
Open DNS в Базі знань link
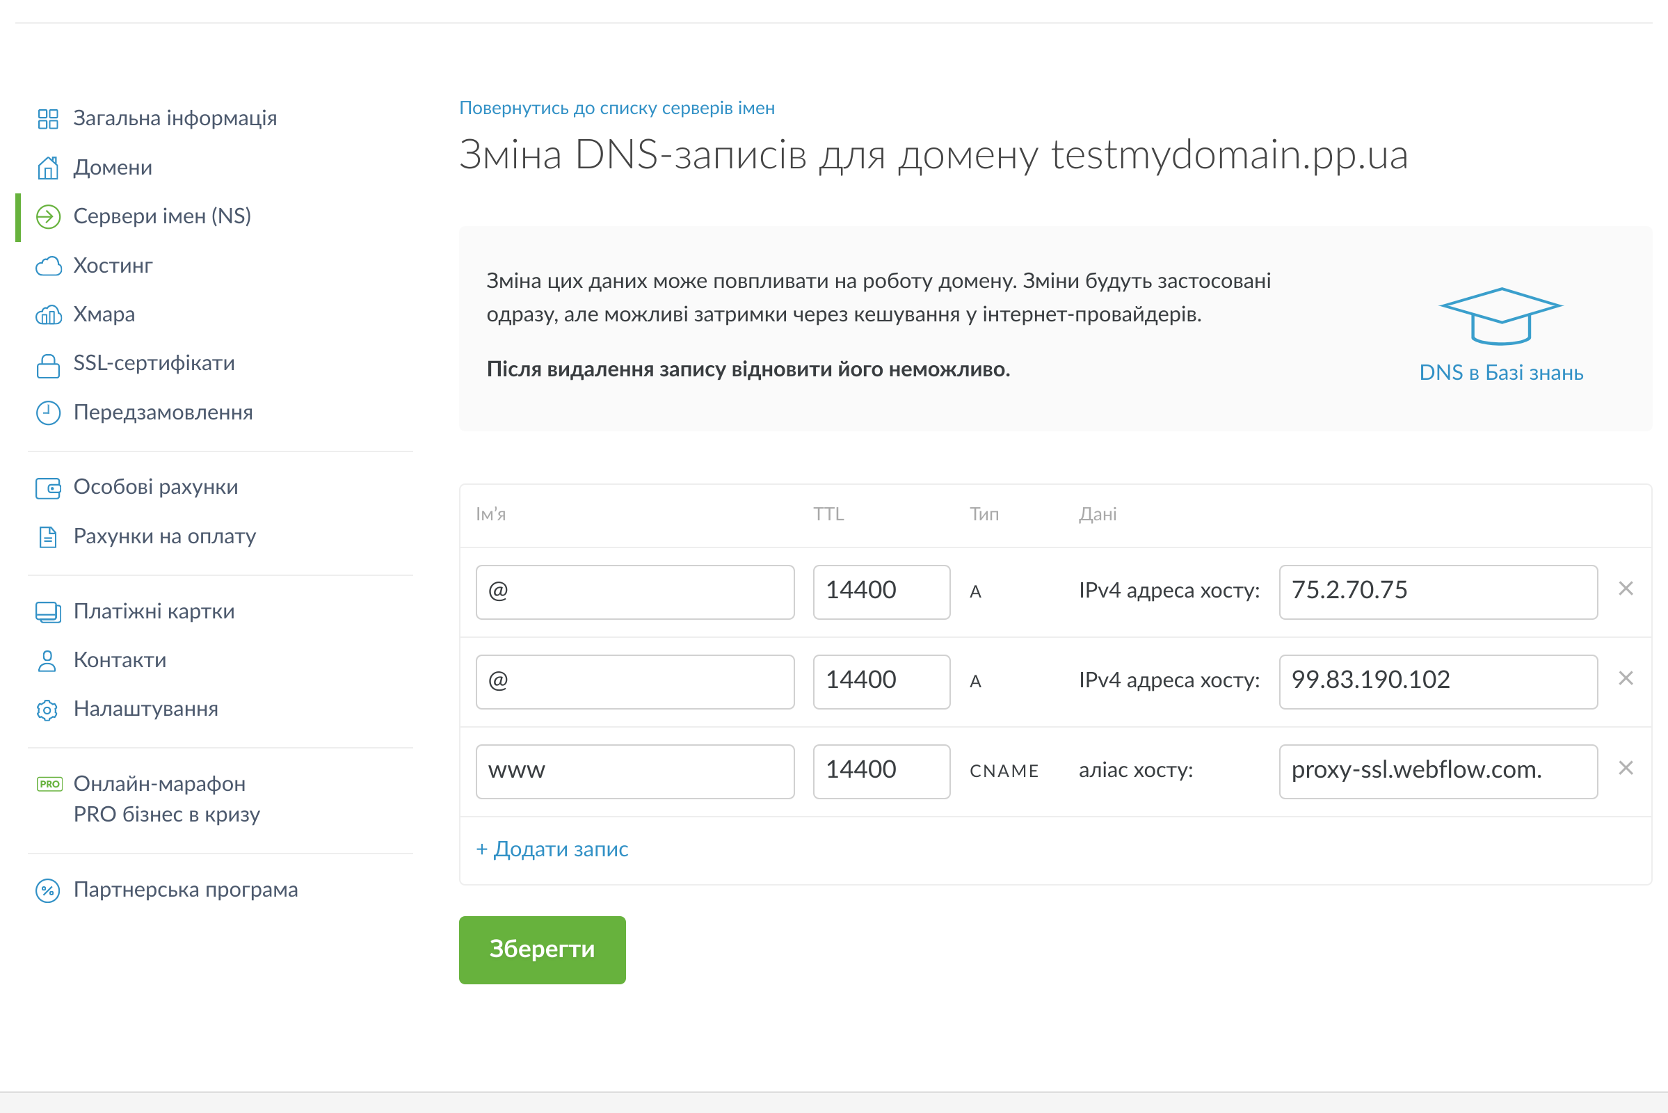click(x=1500, y=373)
